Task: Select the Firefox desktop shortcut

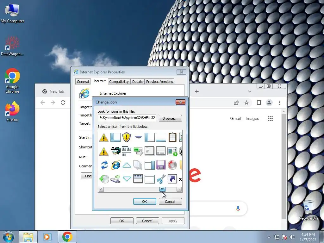Action: [12, 111]
